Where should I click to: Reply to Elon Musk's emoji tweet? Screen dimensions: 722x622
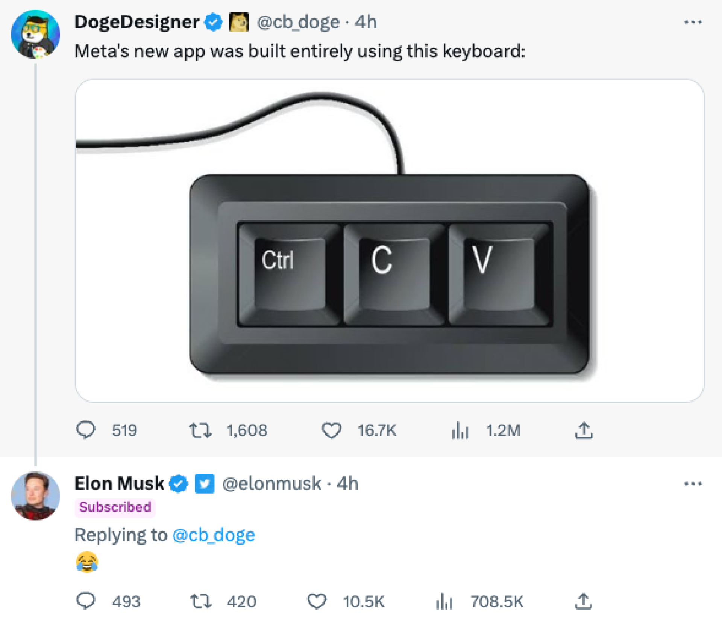(86, 601)
